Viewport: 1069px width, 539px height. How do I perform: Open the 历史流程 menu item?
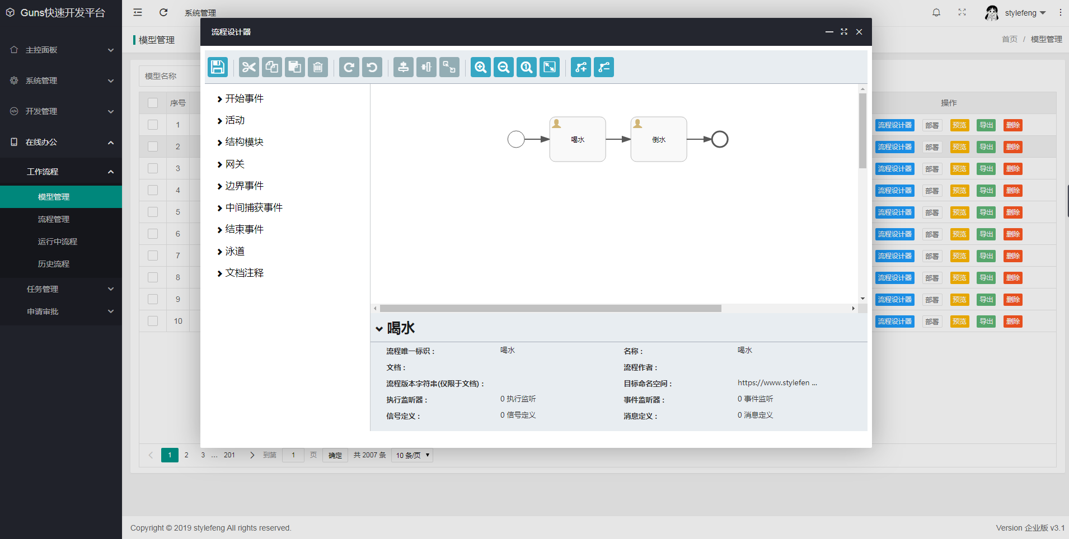[x=54, y=263]
